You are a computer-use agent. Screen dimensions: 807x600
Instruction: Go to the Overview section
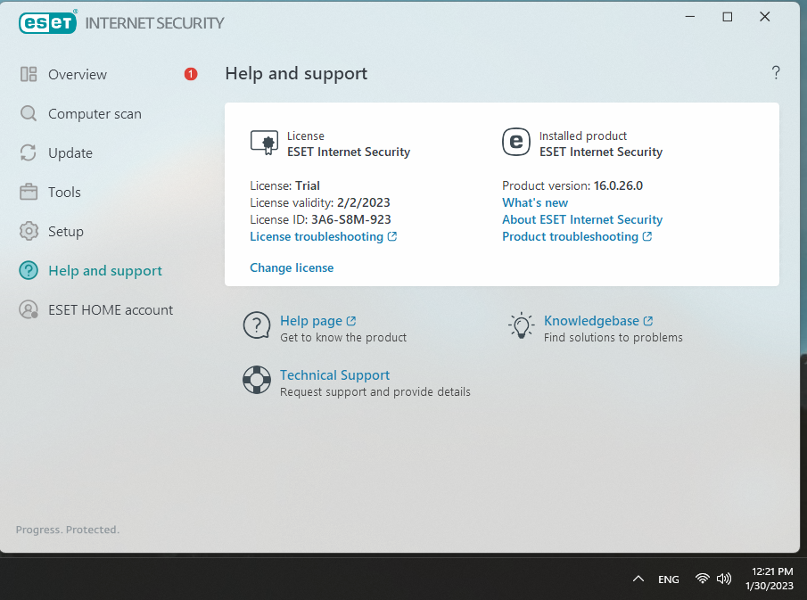[78, 75]
